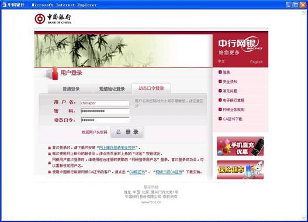Viewport: 308px width, 222px height.
Task: Click the arrow bullet before 网银业务规则
Action: 220,109
